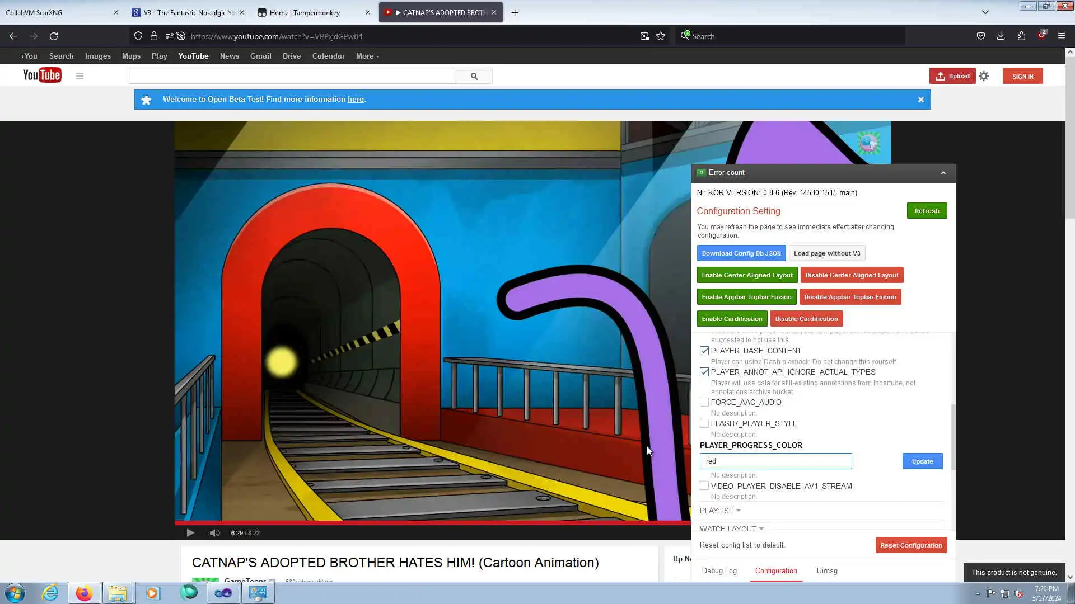Mute the video with the speaker icon

point(214,533)
